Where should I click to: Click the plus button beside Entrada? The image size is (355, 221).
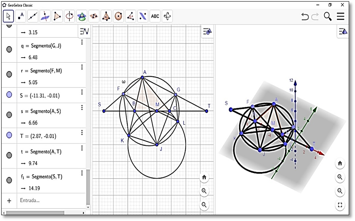click(9, 201)
